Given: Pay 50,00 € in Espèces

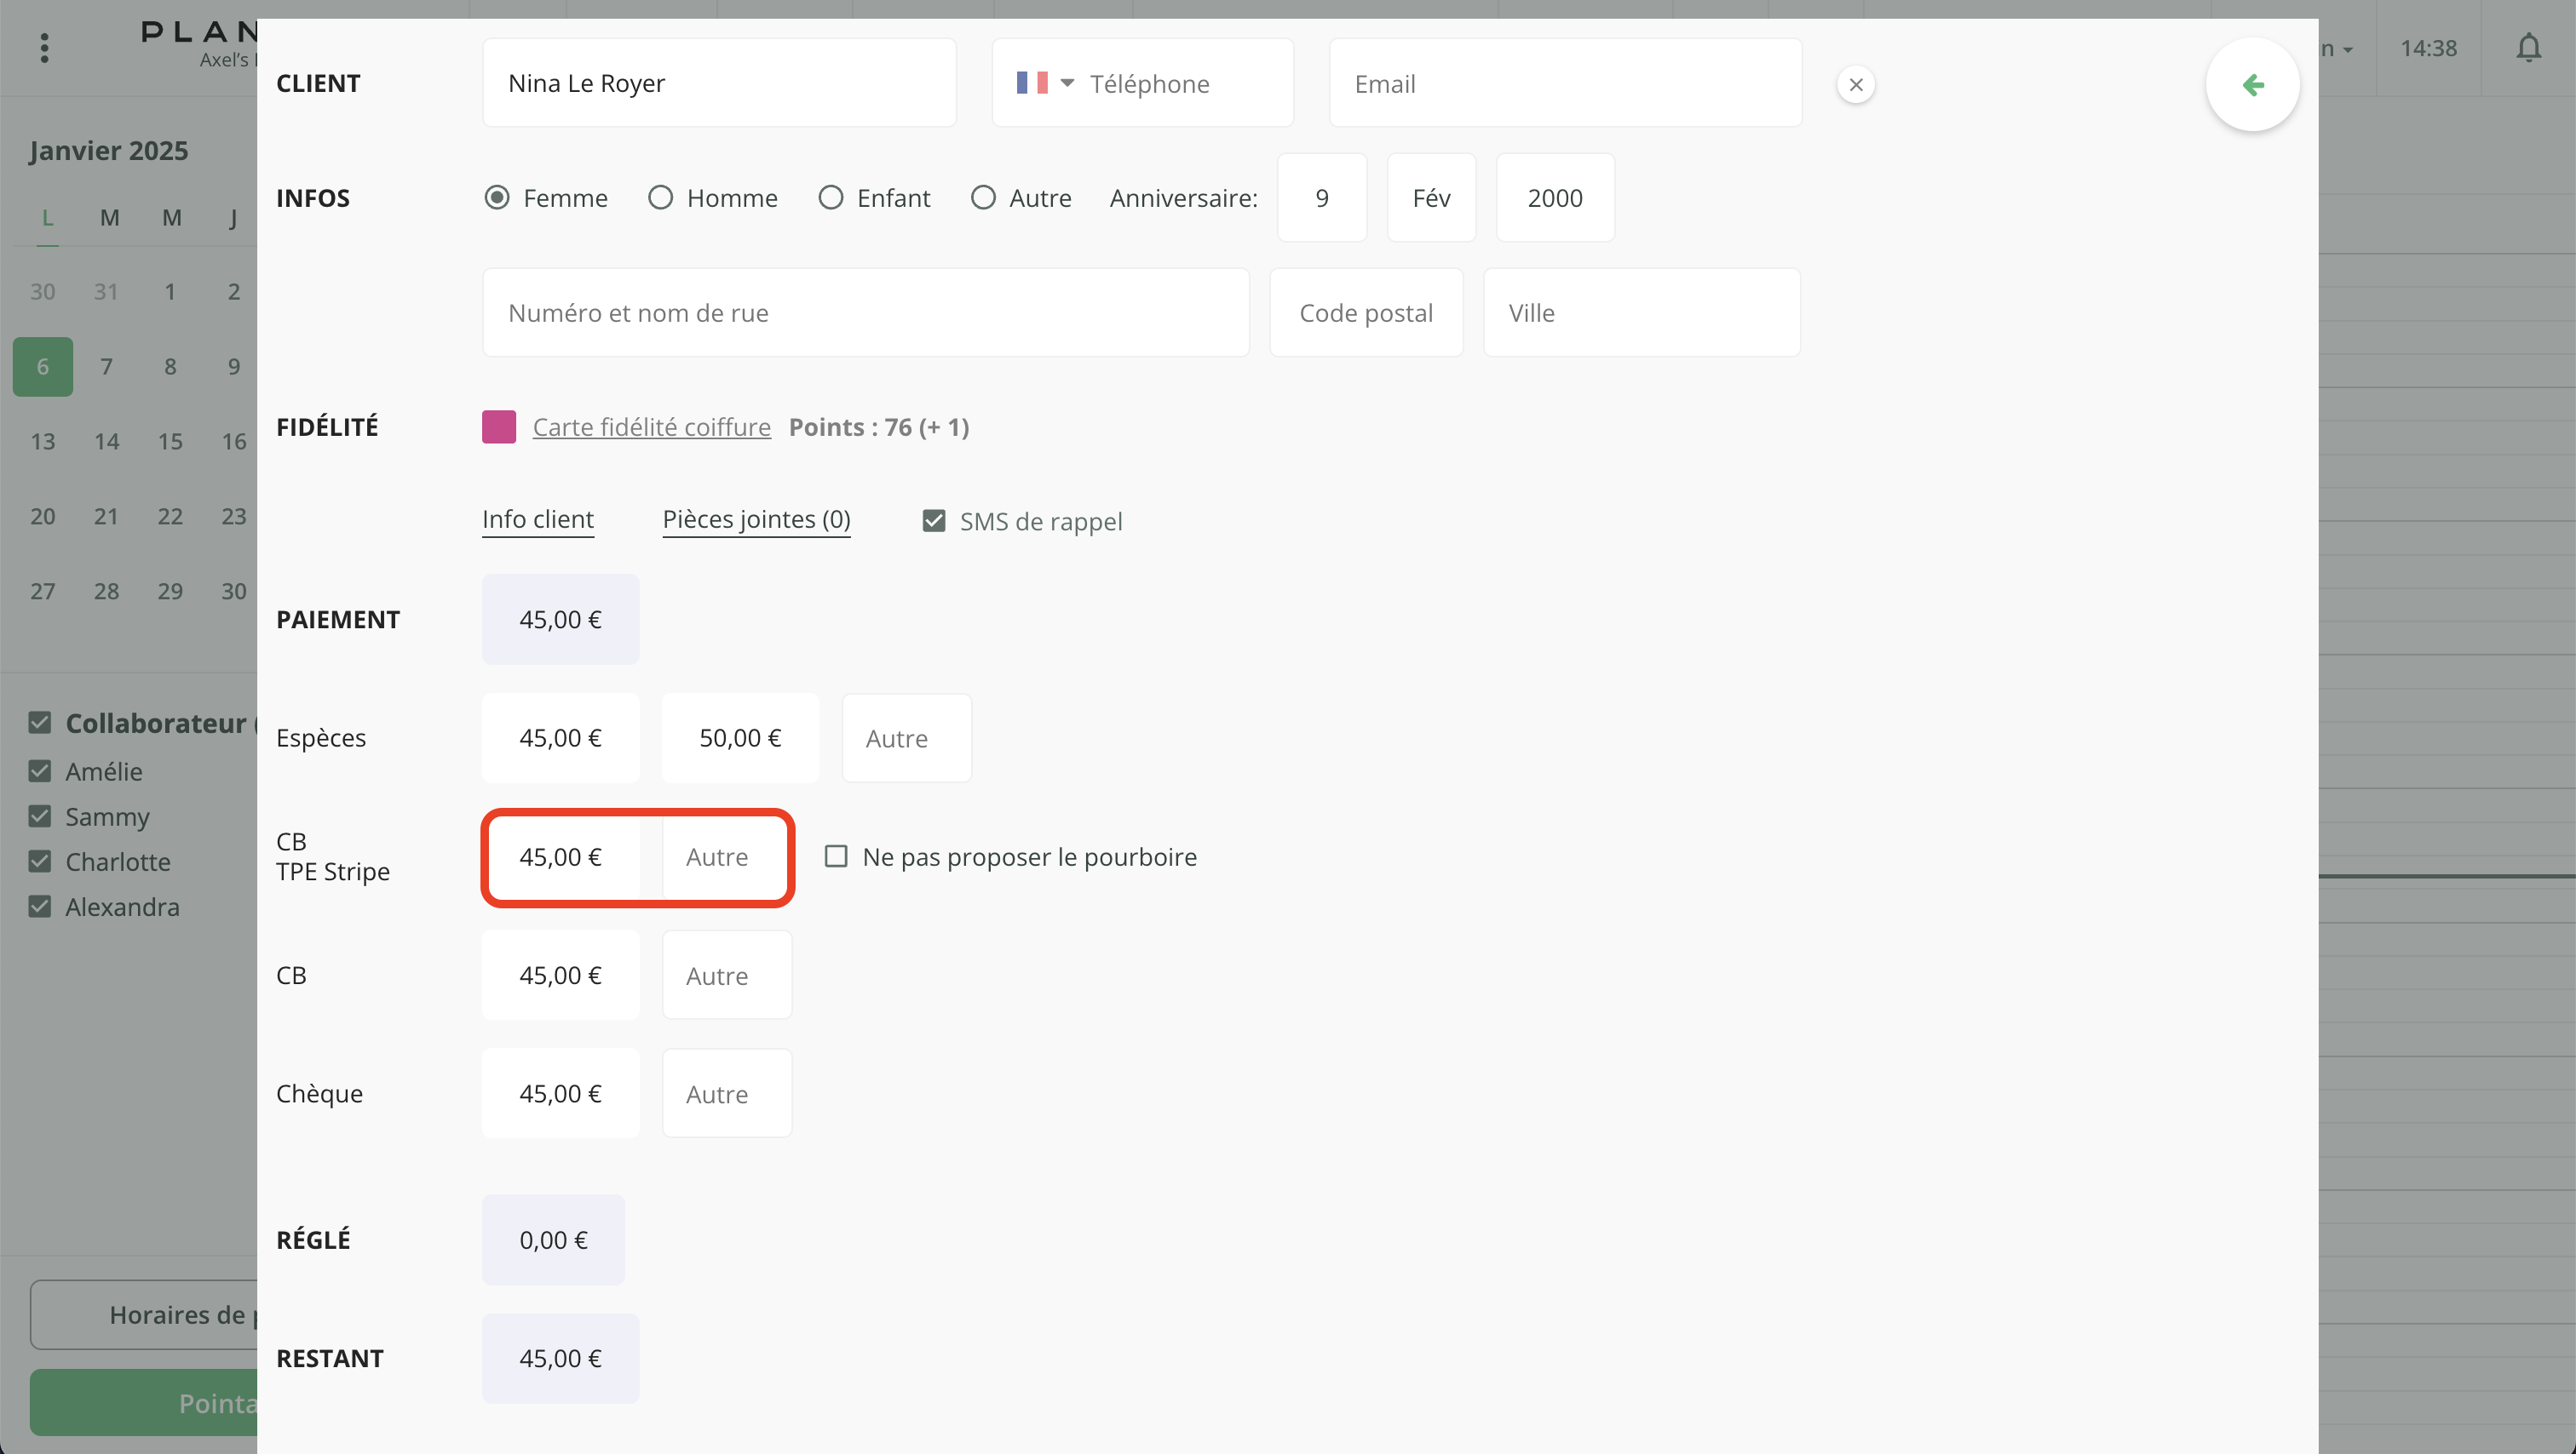Looking at the screenshot, I should 739,737.
